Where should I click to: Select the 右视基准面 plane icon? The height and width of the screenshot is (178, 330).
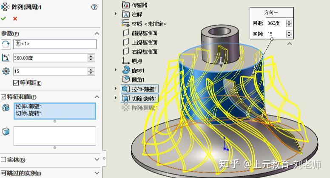click(x=126, y=51)
